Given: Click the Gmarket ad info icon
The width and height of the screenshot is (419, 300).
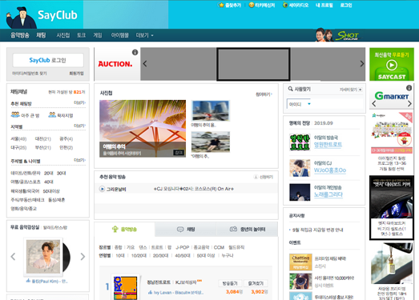Looking at the screenshot, I should [409, 87].
